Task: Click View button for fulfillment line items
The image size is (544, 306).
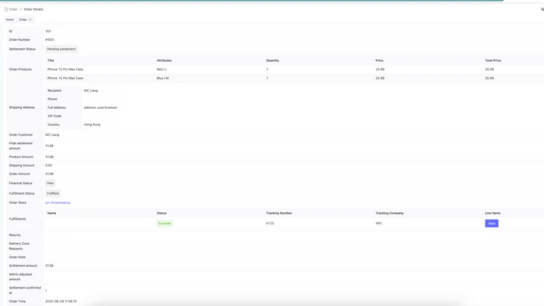Action: pos(492,224)
